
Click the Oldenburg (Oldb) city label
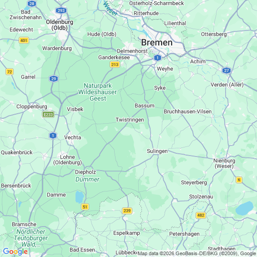click(60, 25)
